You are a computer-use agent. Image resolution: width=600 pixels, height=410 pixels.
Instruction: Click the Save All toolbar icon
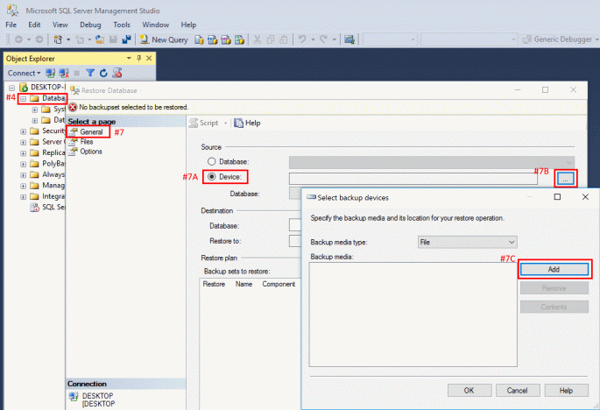[x=125, y=39]
